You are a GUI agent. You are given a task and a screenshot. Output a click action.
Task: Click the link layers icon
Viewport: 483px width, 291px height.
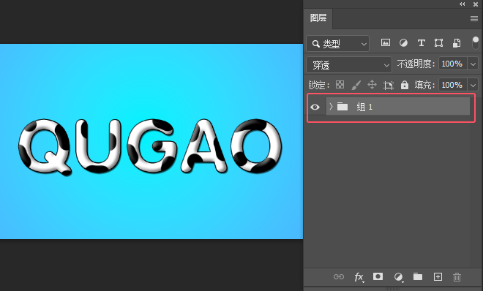click(x=339, y=277)
